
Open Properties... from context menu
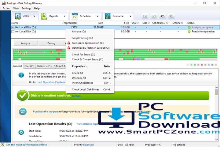(x=90, y=66)
